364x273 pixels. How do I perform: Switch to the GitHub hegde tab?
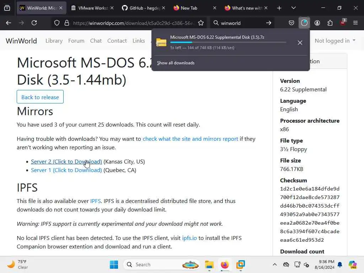(x=144, y=8)
